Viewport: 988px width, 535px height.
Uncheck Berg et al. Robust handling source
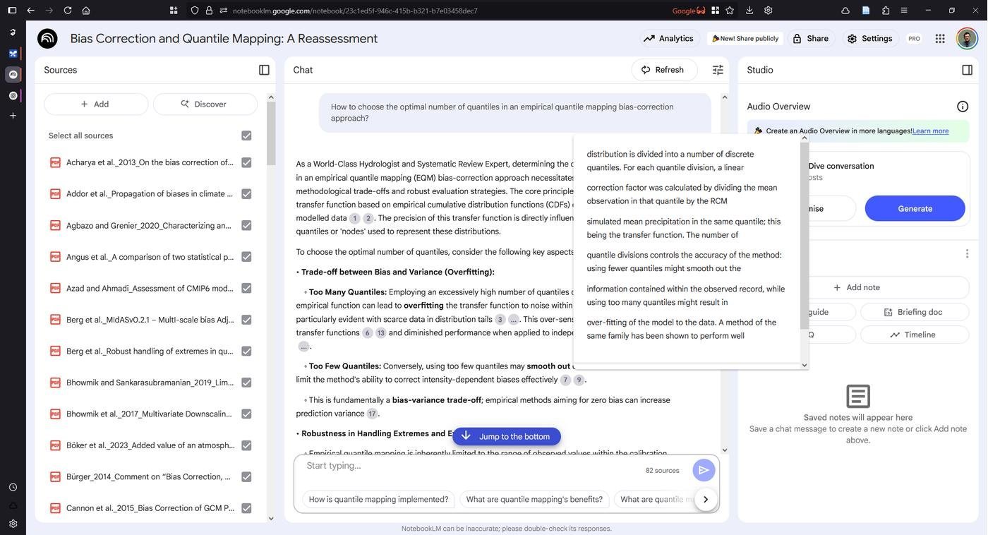pyautogui.click(x=246, y=351)
